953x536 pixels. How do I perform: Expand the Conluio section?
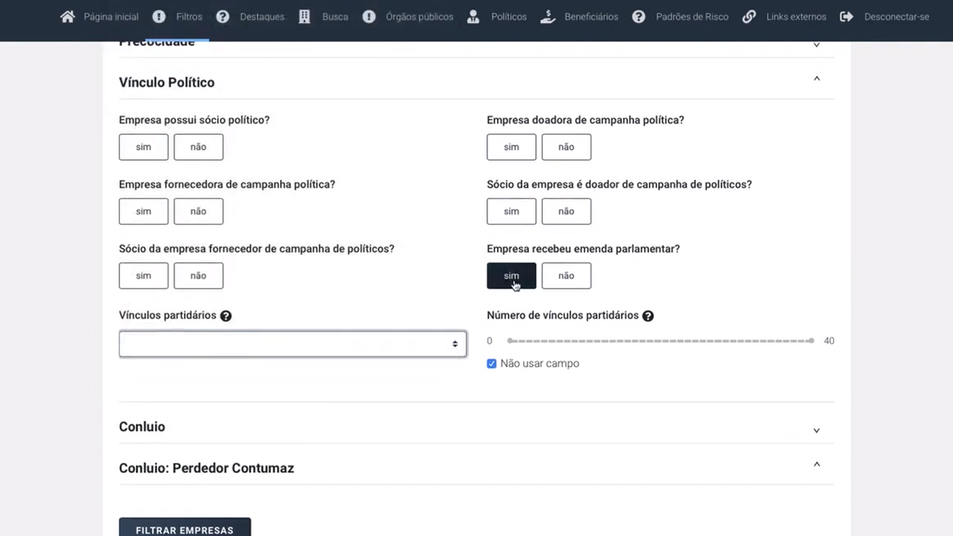click(816, 430)
